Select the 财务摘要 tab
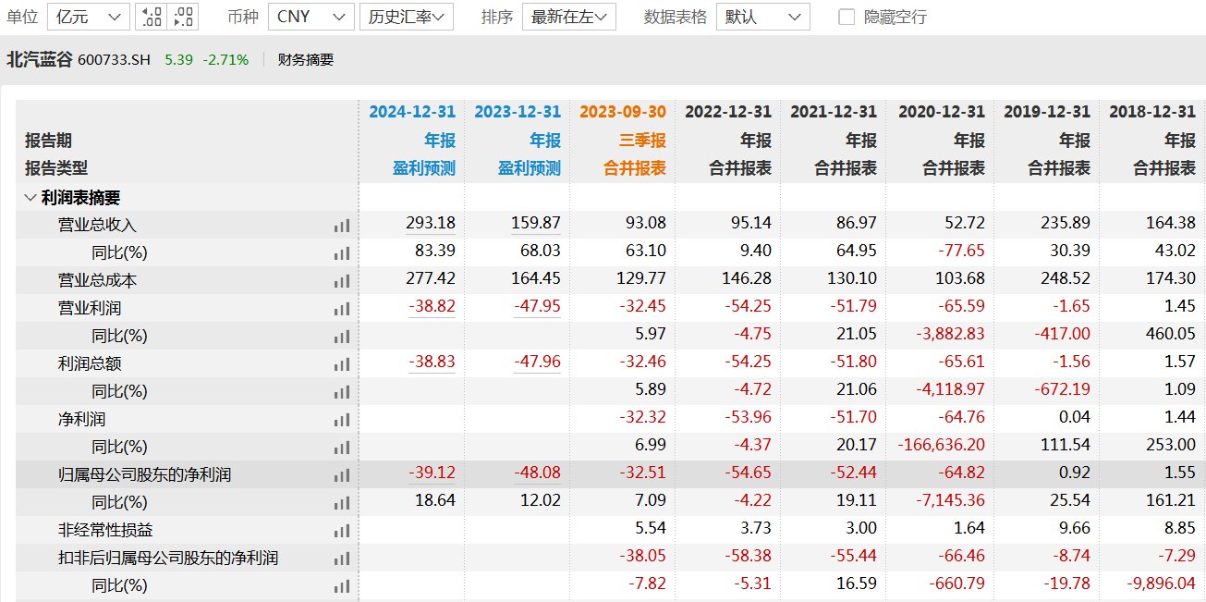The width and height of the screenshot is (1206, 602). click(306, 60)
